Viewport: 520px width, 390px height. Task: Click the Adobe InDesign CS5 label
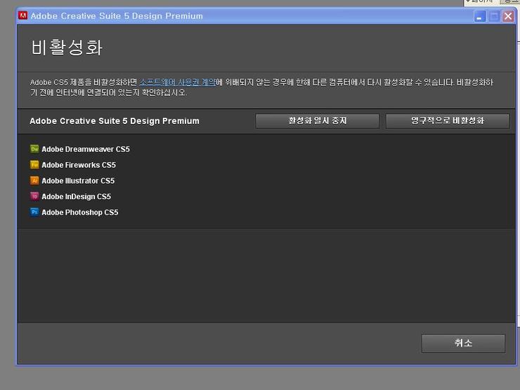[x=76, y=196]
